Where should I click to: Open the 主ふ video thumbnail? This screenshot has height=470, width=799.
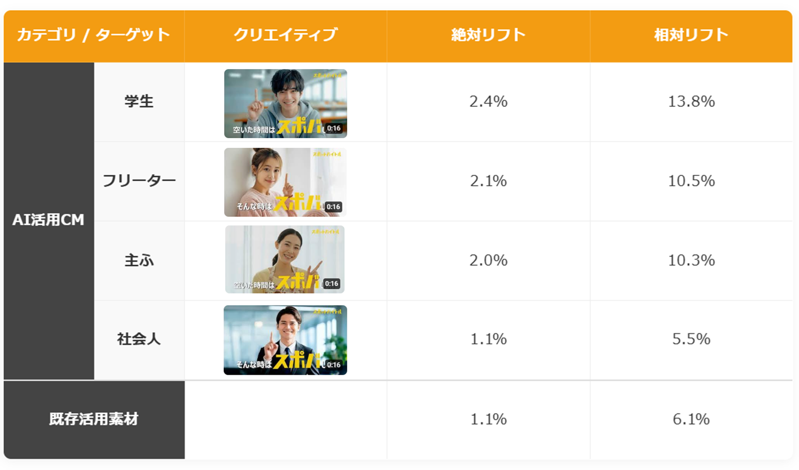285,259
